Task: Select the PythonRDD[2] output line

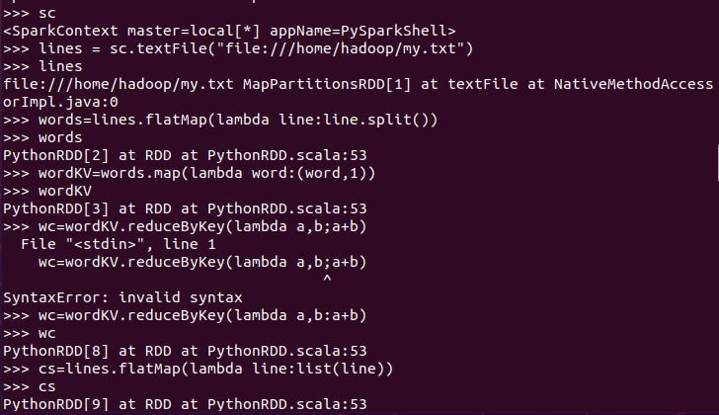Action: (185, 155)
